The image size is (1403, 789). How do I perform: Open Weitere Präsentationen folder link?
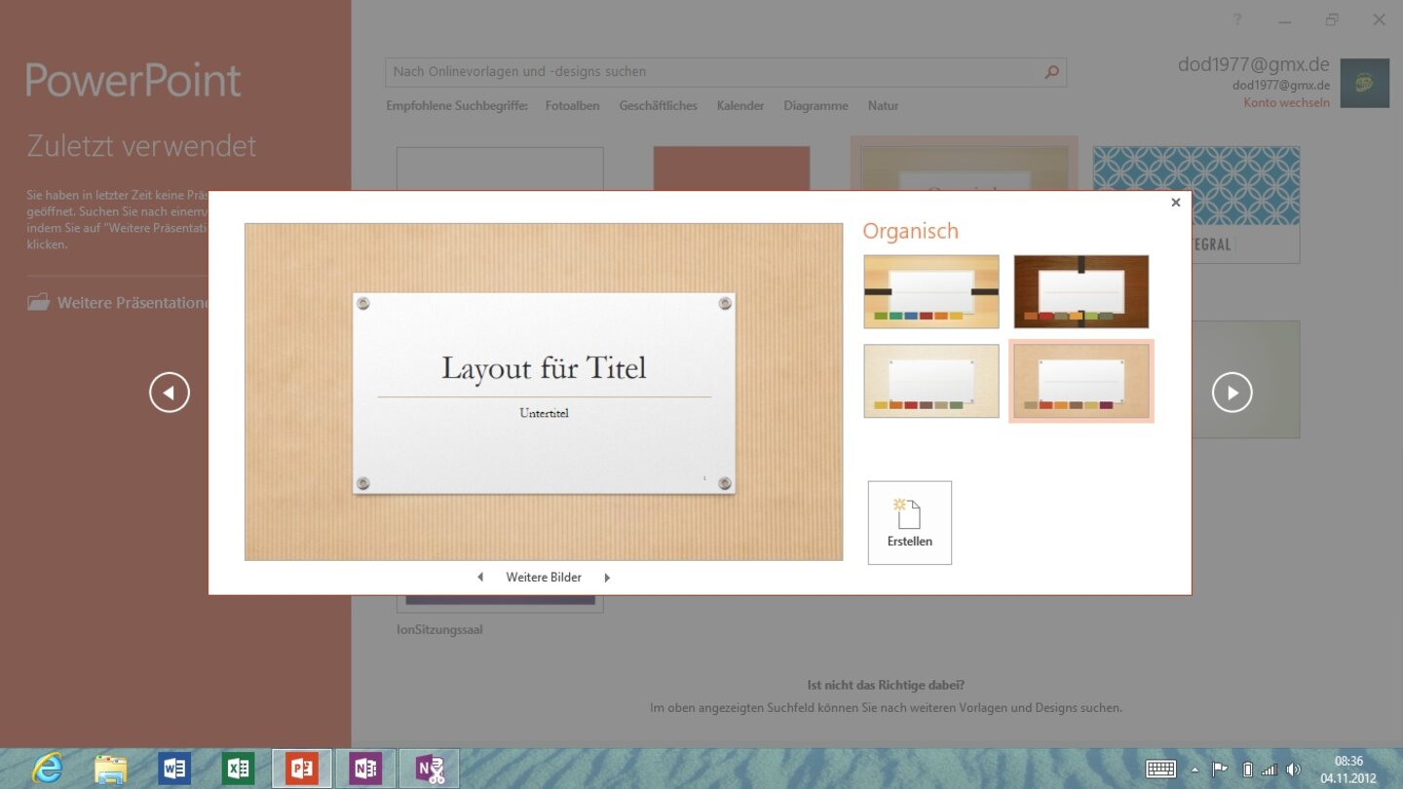[x=118, y=303]
